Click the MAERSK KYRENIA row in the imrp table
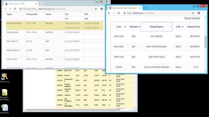Screen dimensions: 209x117 55,25
